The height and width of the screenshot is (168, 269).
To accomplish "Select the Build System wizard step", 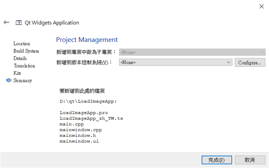I will point(26,51).
